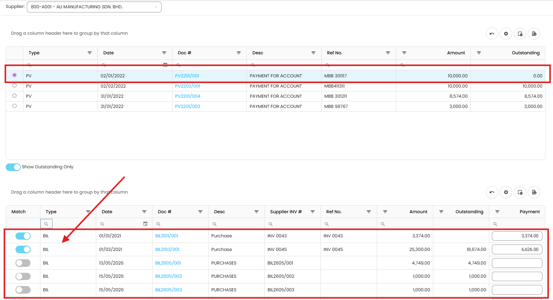Image resolution: width=553 pixels, height=300 pixels.
Task: Enable Match toggle for BIL2605/001
Action: pyautogui.click(x=23, y=263)
